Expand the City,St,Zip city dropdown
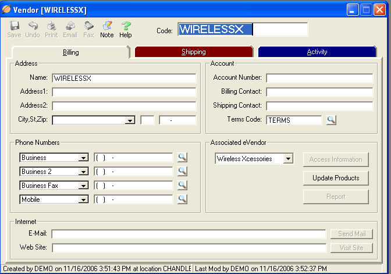 (x=130, y=120)
